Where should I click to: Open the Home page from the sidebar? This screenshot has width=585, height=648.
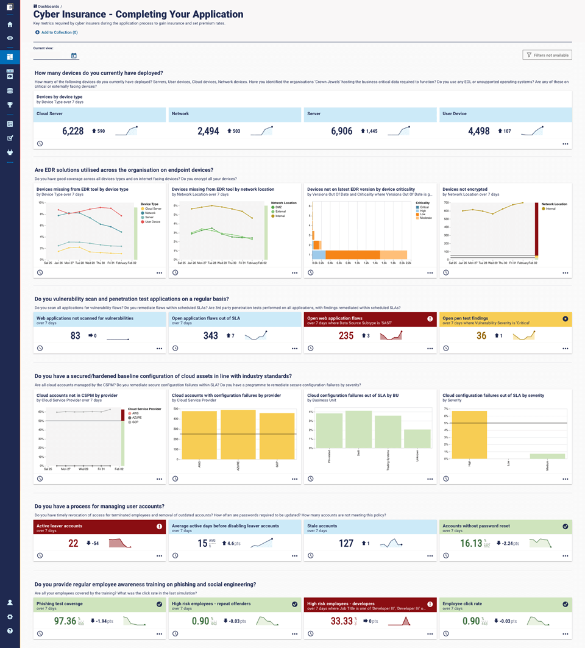click(x=10, y=25)
